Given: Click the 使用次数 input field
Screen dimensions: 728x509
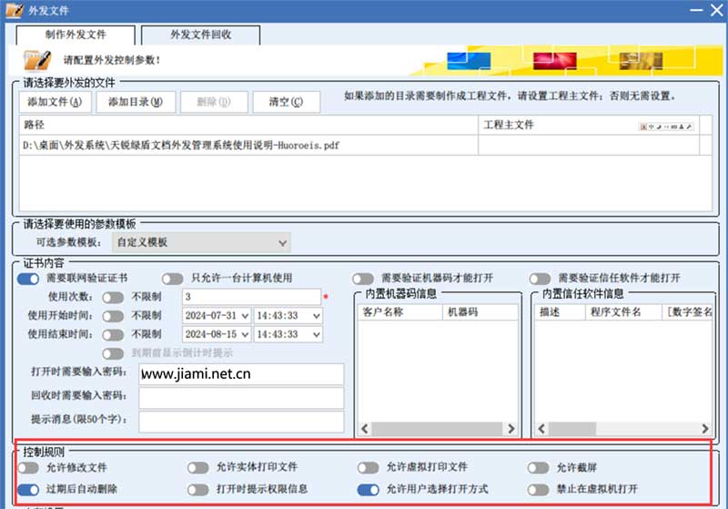Looking at the screenshot, I should 252,297.
